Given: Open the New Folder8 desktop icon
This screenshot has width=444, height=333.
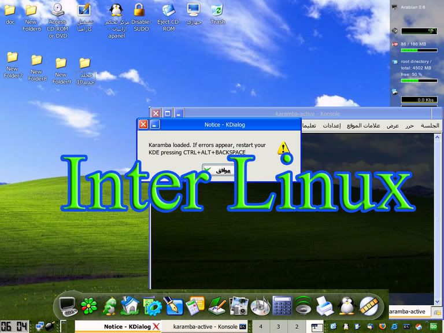Looking at the screenshot, I should [x=37, y=68].
